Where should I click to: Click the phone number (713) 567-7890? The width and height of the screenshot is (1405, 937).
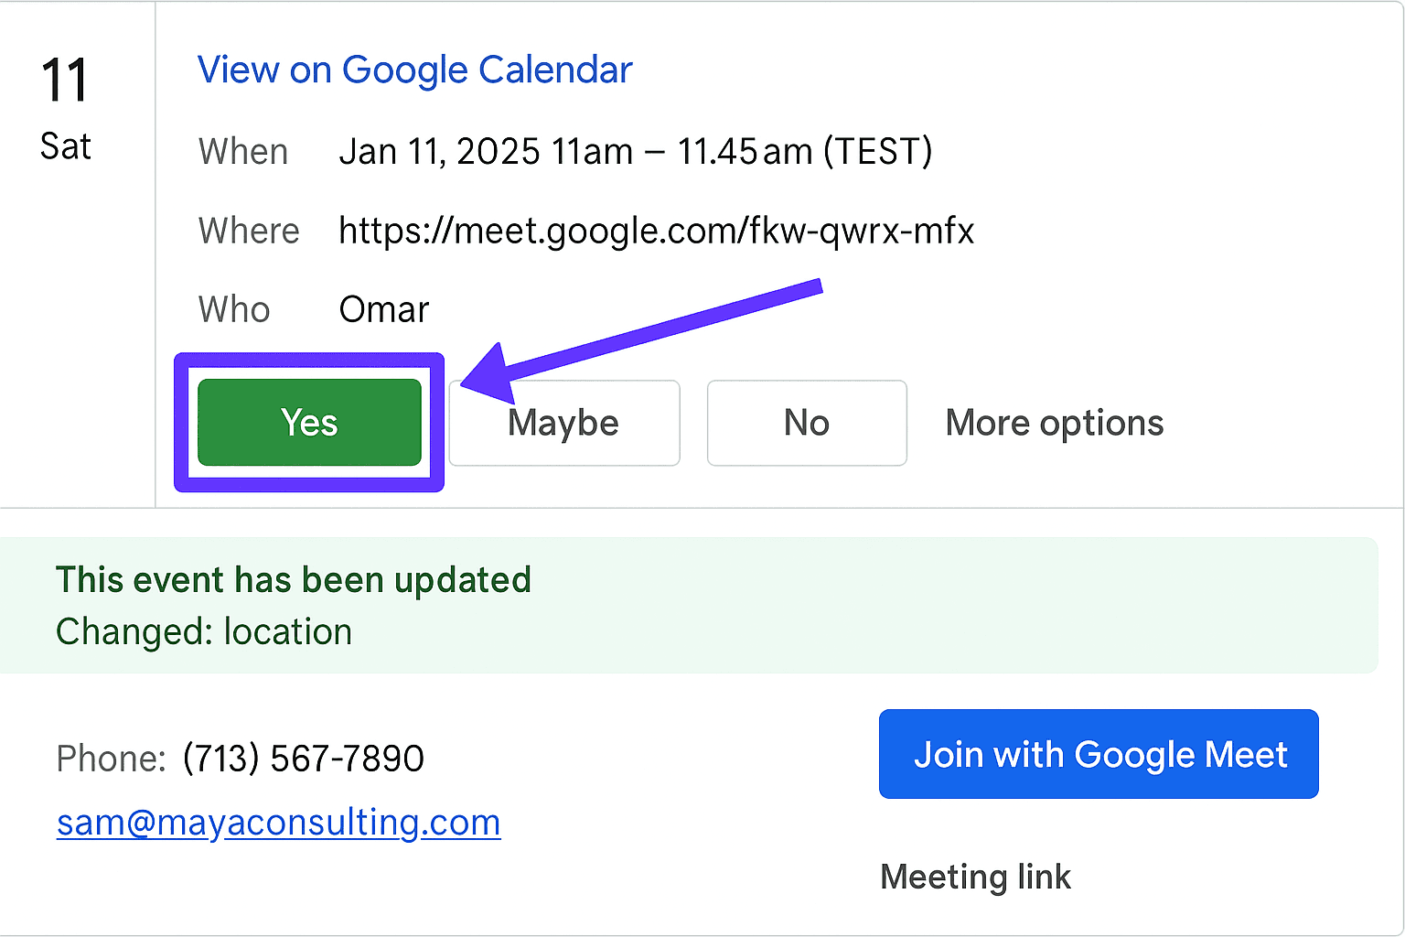click(x=303, y=759)
